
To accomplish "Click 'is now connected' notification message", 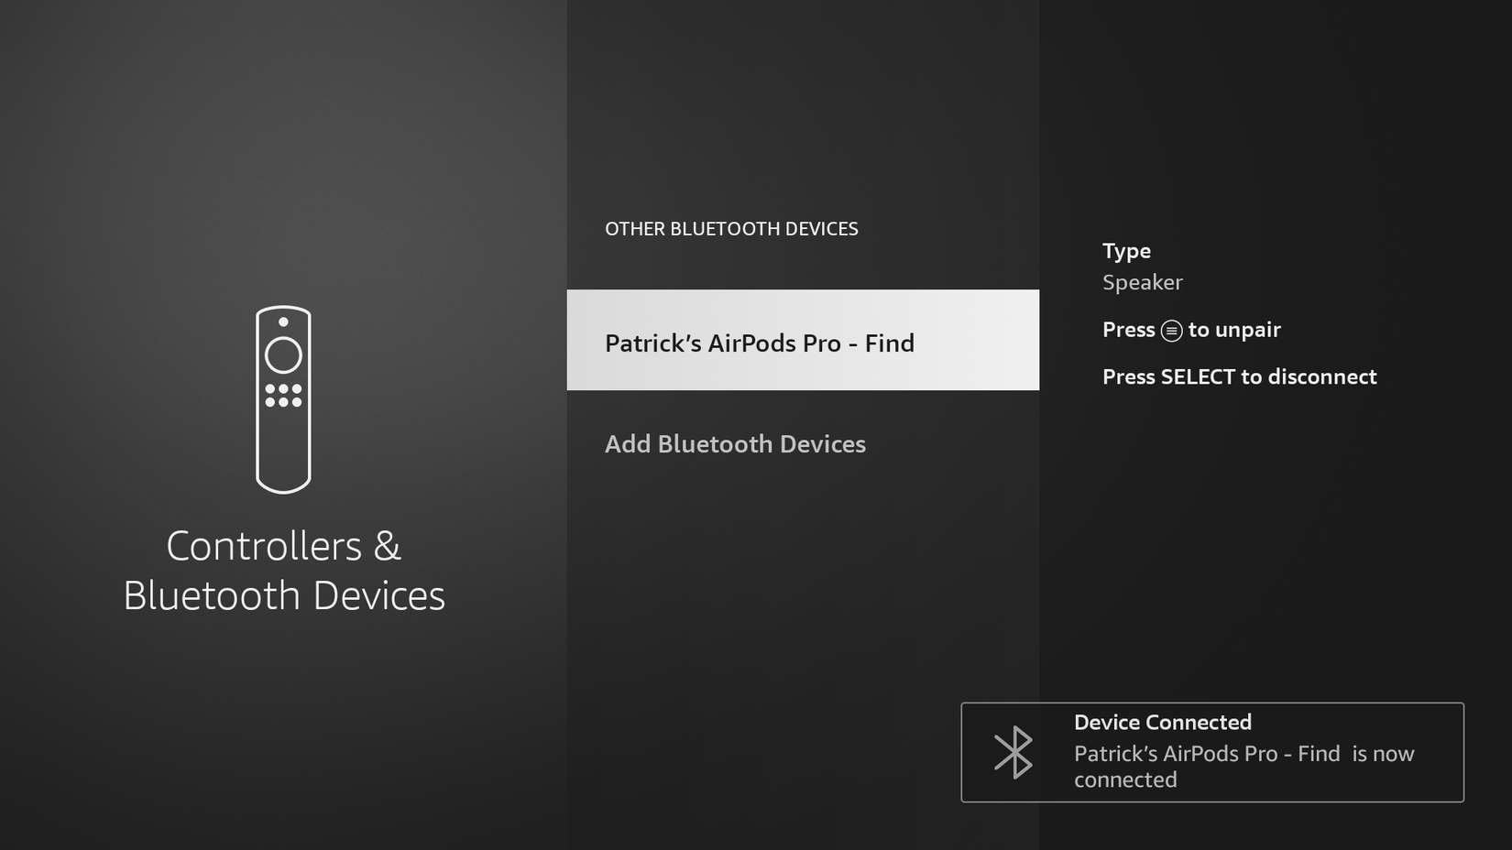I will [x=1244, y=767].
